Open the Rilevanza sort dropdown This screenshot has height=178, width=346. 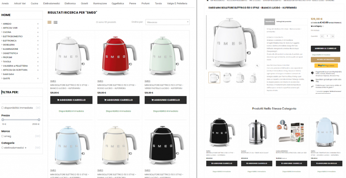[167, 22]
